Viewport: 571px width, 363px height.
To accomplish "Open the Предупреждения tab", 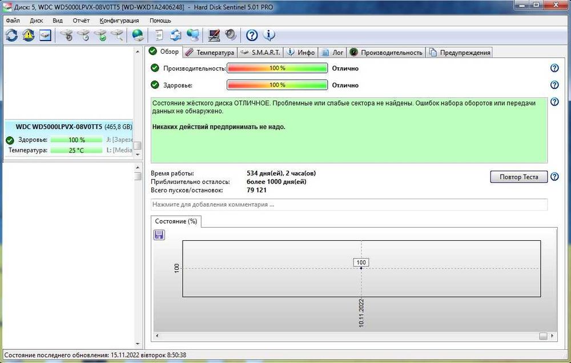I will pos(460,53).
